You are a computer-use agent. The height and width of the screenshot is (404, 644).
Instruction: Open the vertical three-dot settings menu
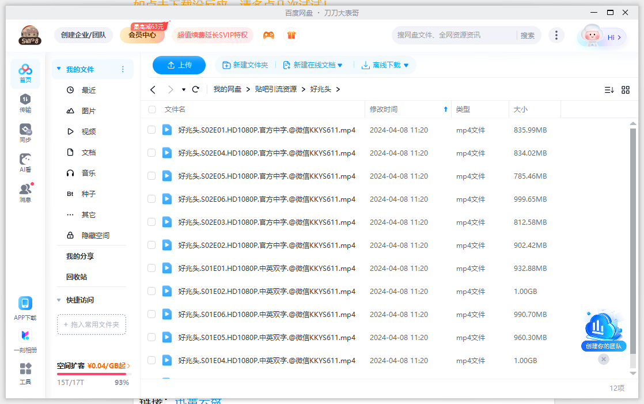click(x=556, y=35)
